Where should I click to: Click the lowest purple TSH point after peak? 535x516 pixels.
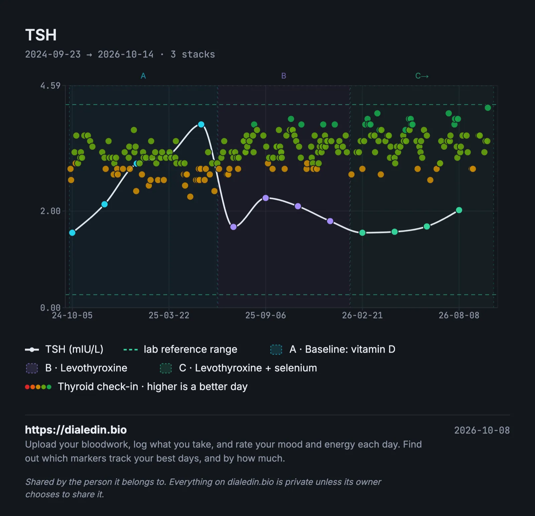pos(233,227)
